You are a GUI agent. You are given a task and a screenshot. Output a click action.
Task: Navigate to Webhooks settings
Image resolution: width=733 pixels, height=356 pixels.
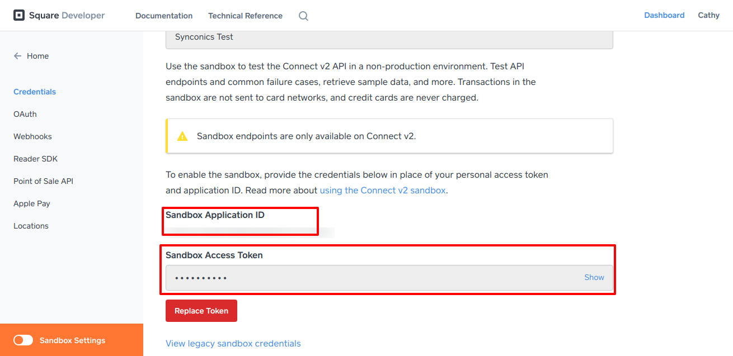32,136
